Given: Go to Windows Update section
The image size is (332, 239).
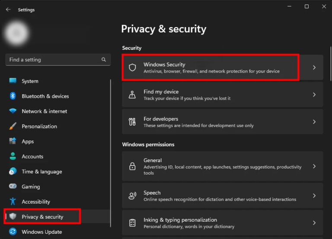Looking at the screenshot, I should click(x=41, y=232).
